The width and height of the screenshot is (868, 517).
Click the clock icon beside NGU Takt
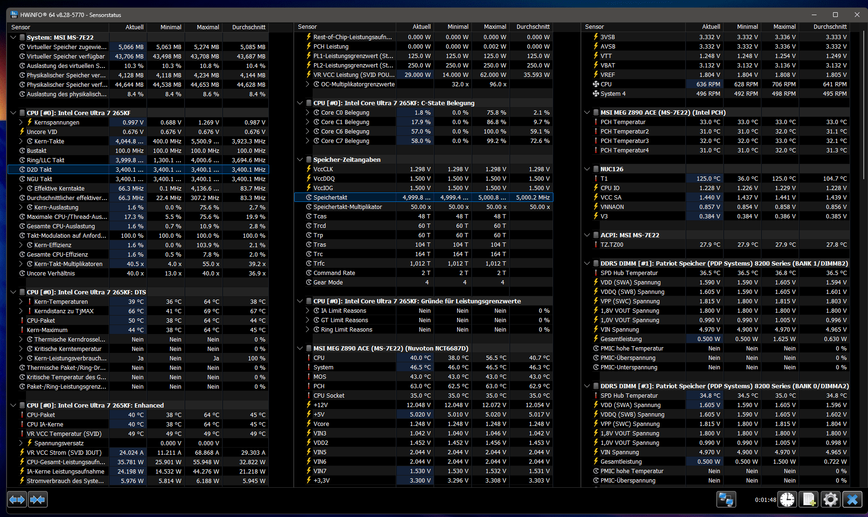click(22, 179)
